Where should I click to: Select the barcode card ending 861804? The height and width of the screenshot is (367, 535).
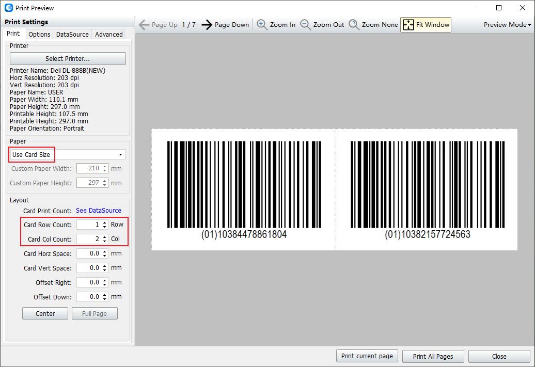pos(243,189)
